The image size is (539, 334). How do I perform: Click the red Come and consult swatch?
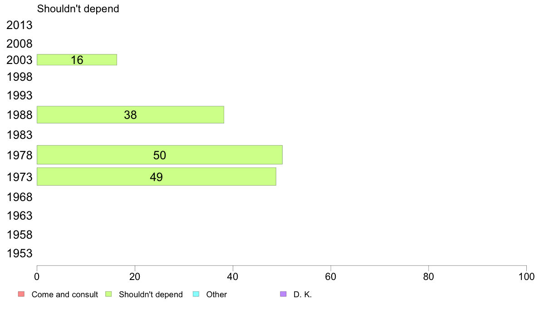[21, 294]
